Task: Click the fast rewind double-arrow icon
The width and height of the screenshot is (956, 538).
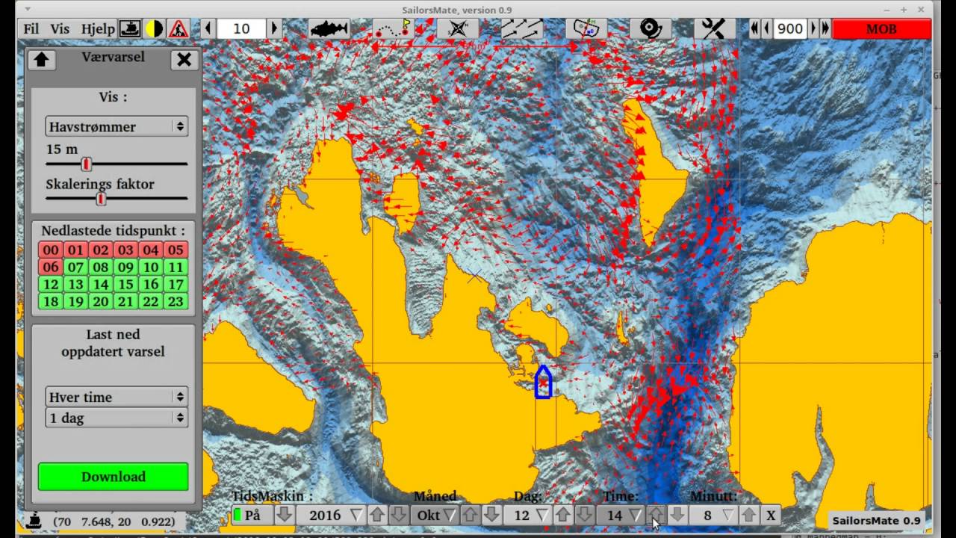Action: [x=755, y=29]
